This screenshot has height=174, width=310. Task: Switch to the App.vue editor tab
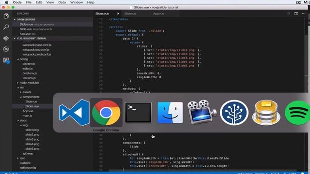point(158,14)
